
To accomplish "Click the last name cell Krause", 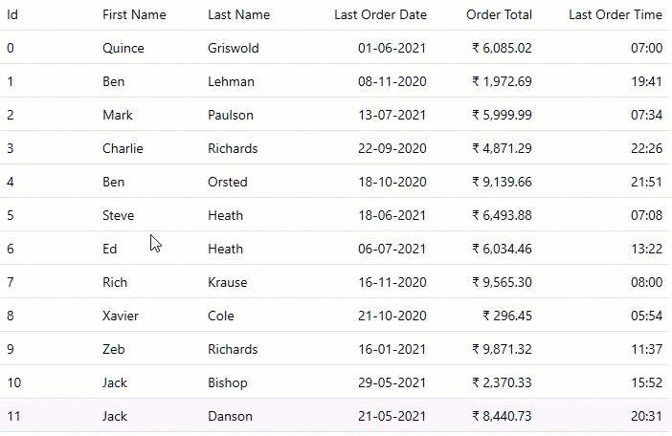I will pyautogui.click(x=227, y=282).
